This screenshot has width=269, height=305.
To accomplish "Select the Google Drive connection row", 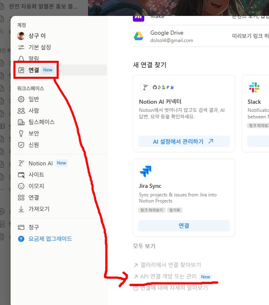I will 201,36.
